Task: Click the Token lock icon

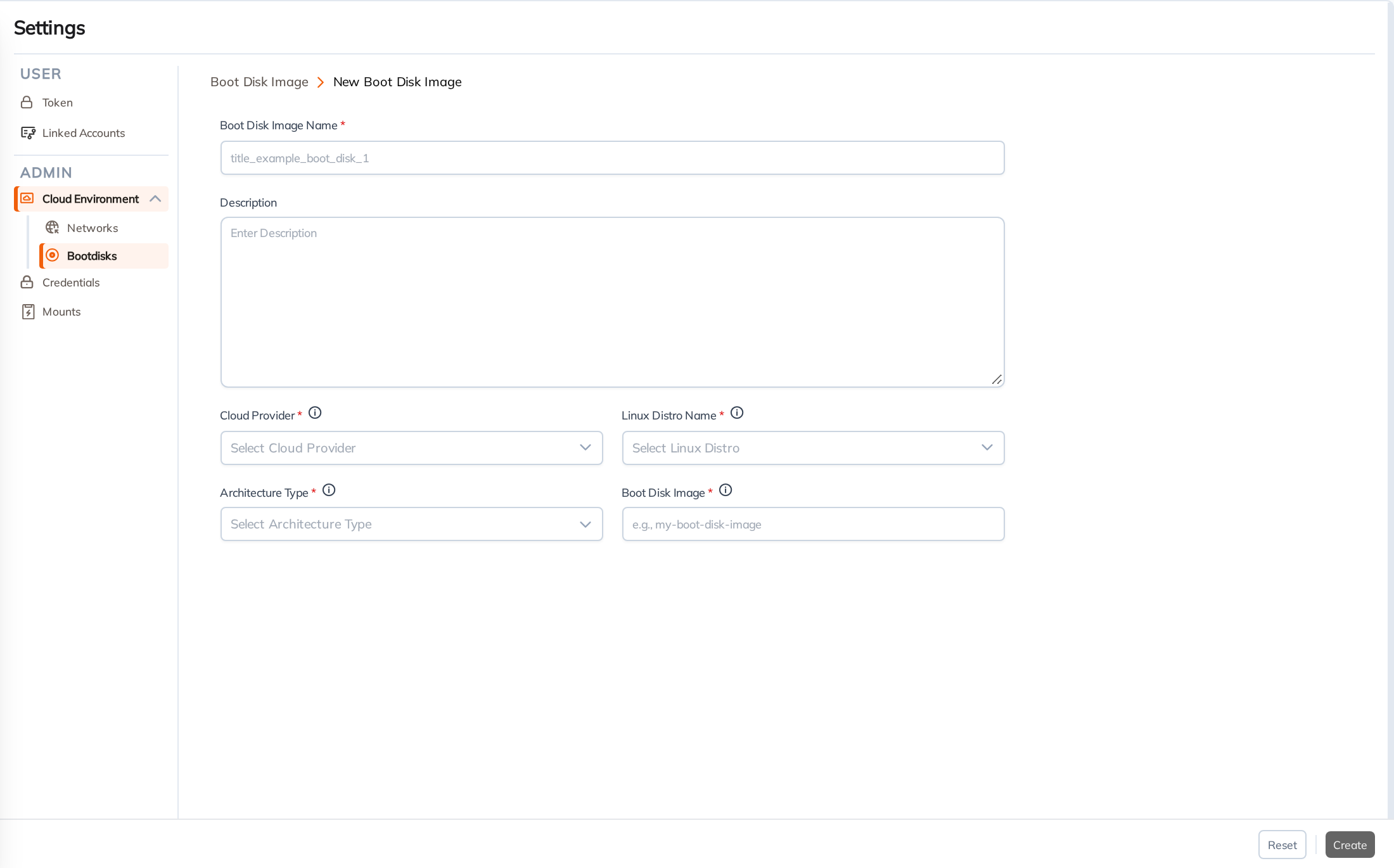Action: (27, 102)
